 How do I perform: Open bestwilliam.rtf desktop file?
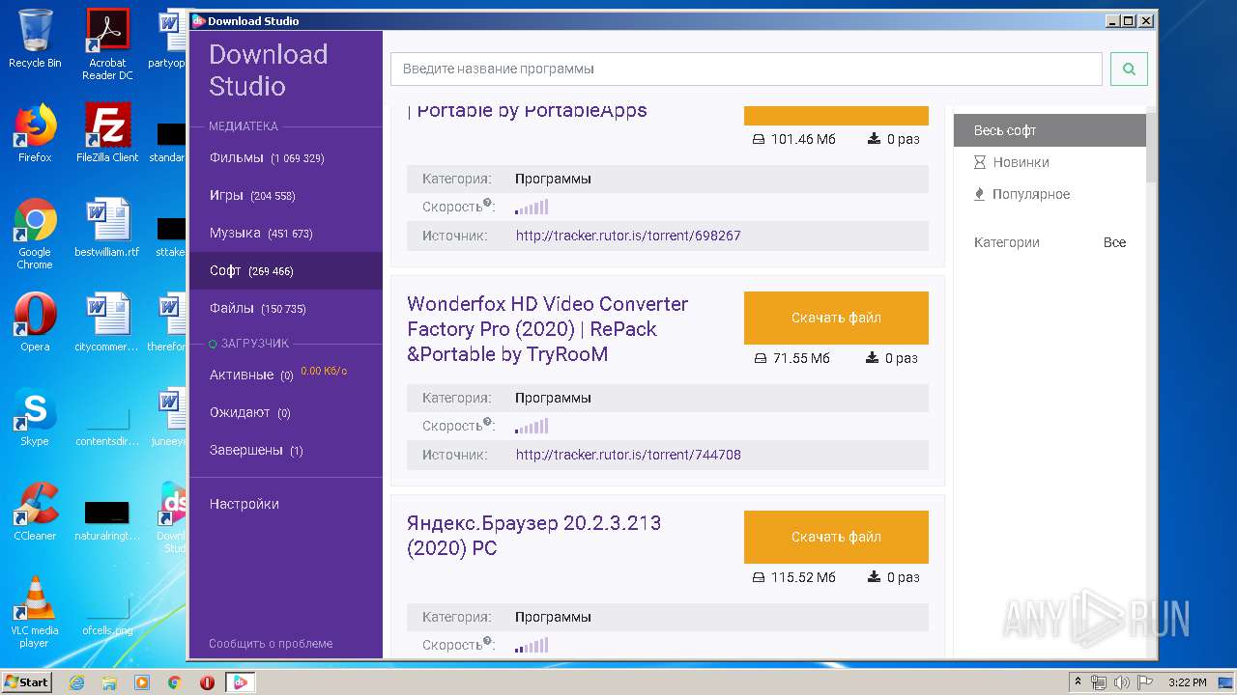tap(107, 228)
